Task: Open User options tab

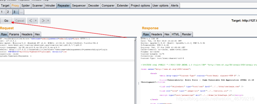Action: pos(160,5)
